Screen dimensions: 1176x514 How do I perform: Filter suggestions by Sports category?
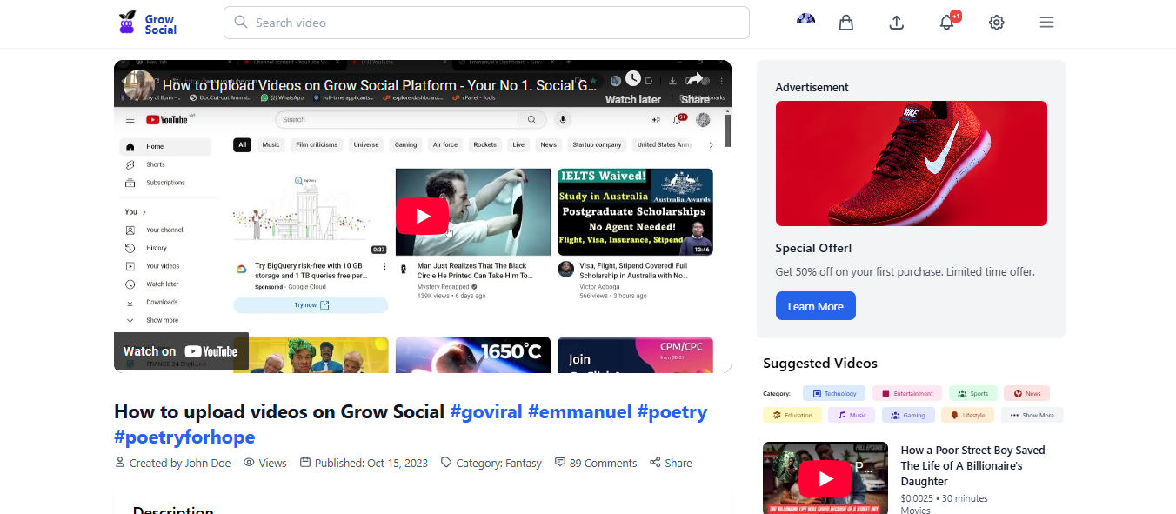pos(973,393)
